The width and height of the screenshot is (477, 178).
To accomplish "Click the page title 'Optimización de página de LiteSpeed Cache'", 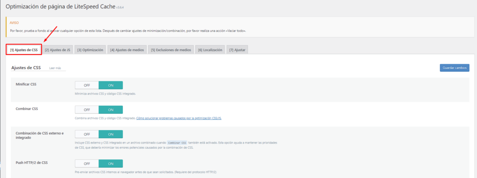I will click(60, 7).
